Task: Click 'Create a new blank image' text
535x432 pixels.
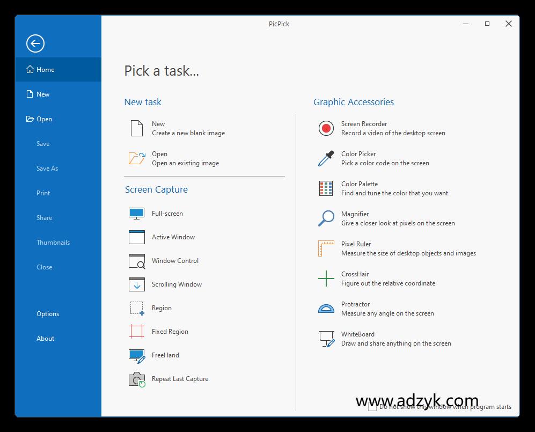Action: [188, 133]
